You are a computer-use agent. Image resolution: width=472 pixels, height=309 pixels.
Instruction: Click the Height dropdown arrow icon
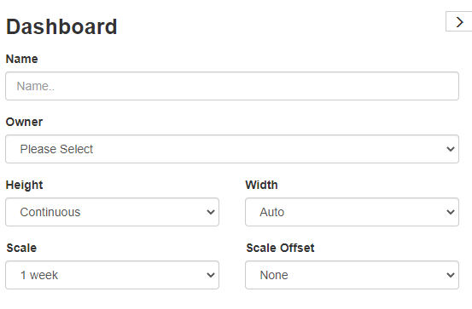pos(211,212)
